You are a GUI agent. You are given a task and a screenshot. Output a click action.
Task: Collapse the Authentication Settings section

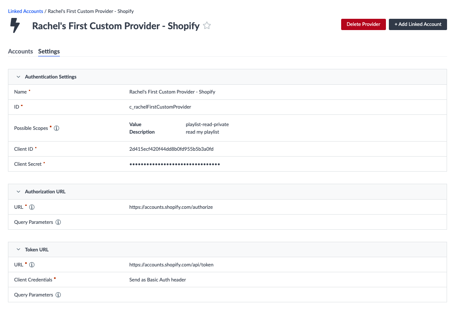pyautogui.click(x=18, y=77)
